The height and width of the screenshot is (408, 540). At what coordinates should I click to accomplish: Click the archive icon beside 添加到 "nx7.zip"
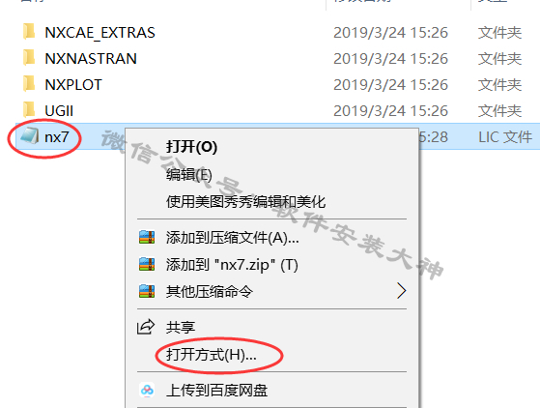[x=147, y=264]
